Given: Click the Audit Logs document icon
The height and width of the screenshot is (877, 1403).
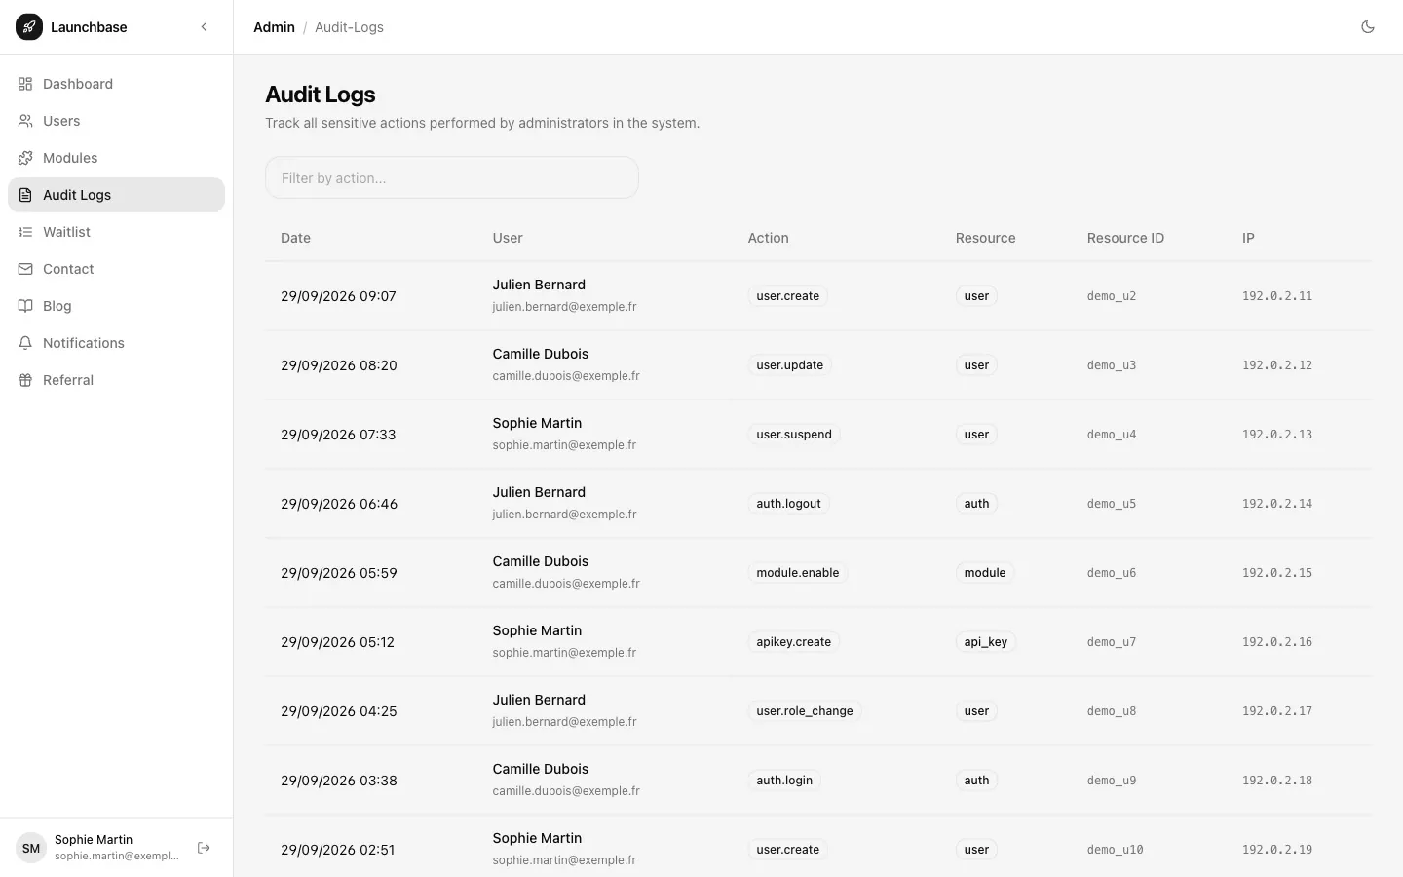Looking at the screenshot, I should pyautogui.click(x=25, y=195).
